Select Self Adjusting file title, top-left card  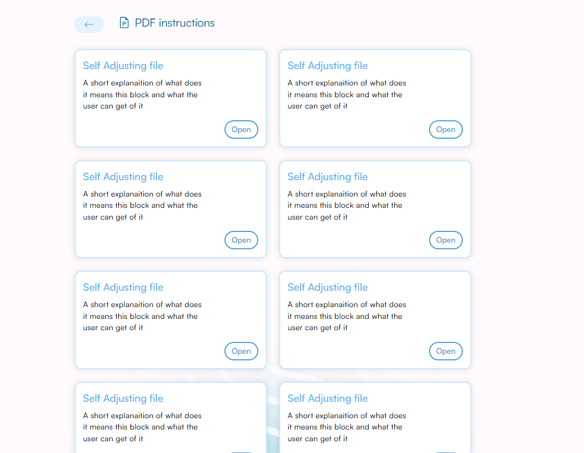[123, 66]
